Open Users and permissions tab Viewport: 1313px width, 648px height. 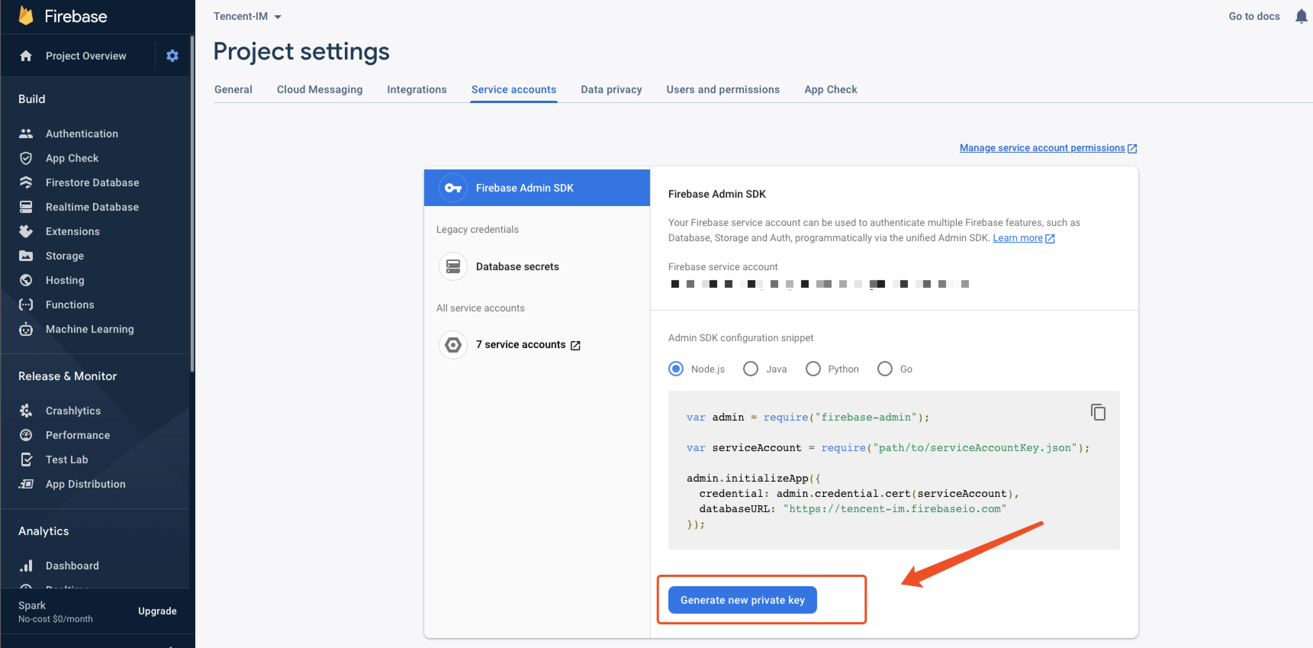pos(723,90)
